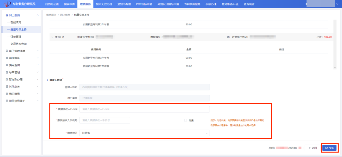Click the 票据接收人E-mail input field
The width and height of the screenshot is (342, 157).
144,109
